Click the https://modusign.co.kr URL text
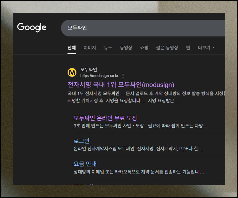This screenshot has height=198, width=238. click(99, 76)
